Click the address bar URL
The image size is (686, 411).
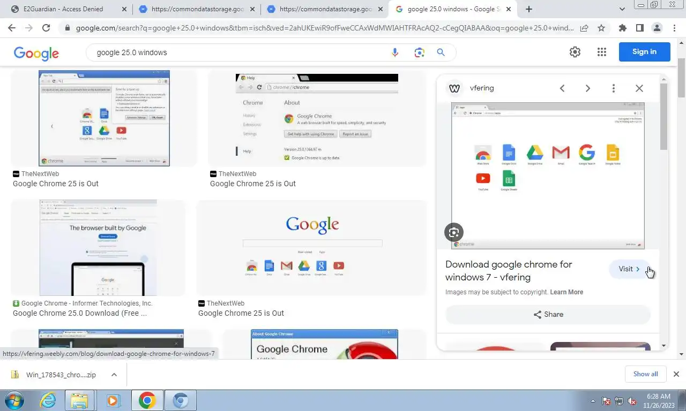click(x=325, y=28)
